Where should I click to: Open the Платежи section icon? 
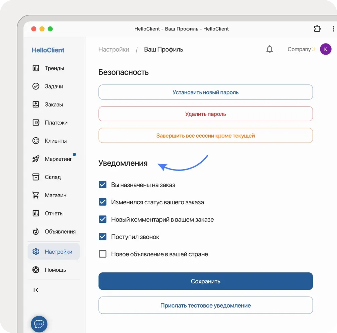click(x=36, y=122)
